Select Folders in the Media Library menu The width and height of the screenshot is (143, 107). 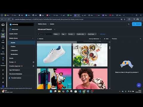pyautogui.click(x=13, y=46)
